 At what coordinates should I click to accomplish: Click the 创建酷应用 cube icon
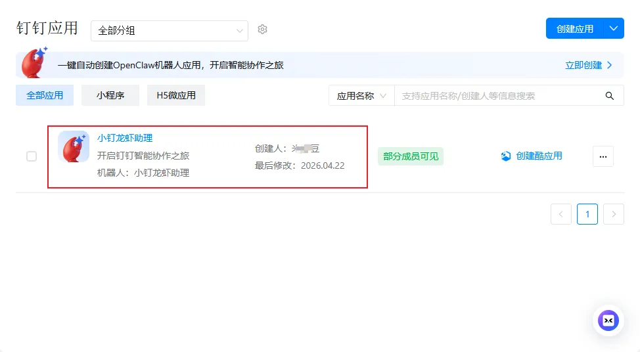click(506, 156)
